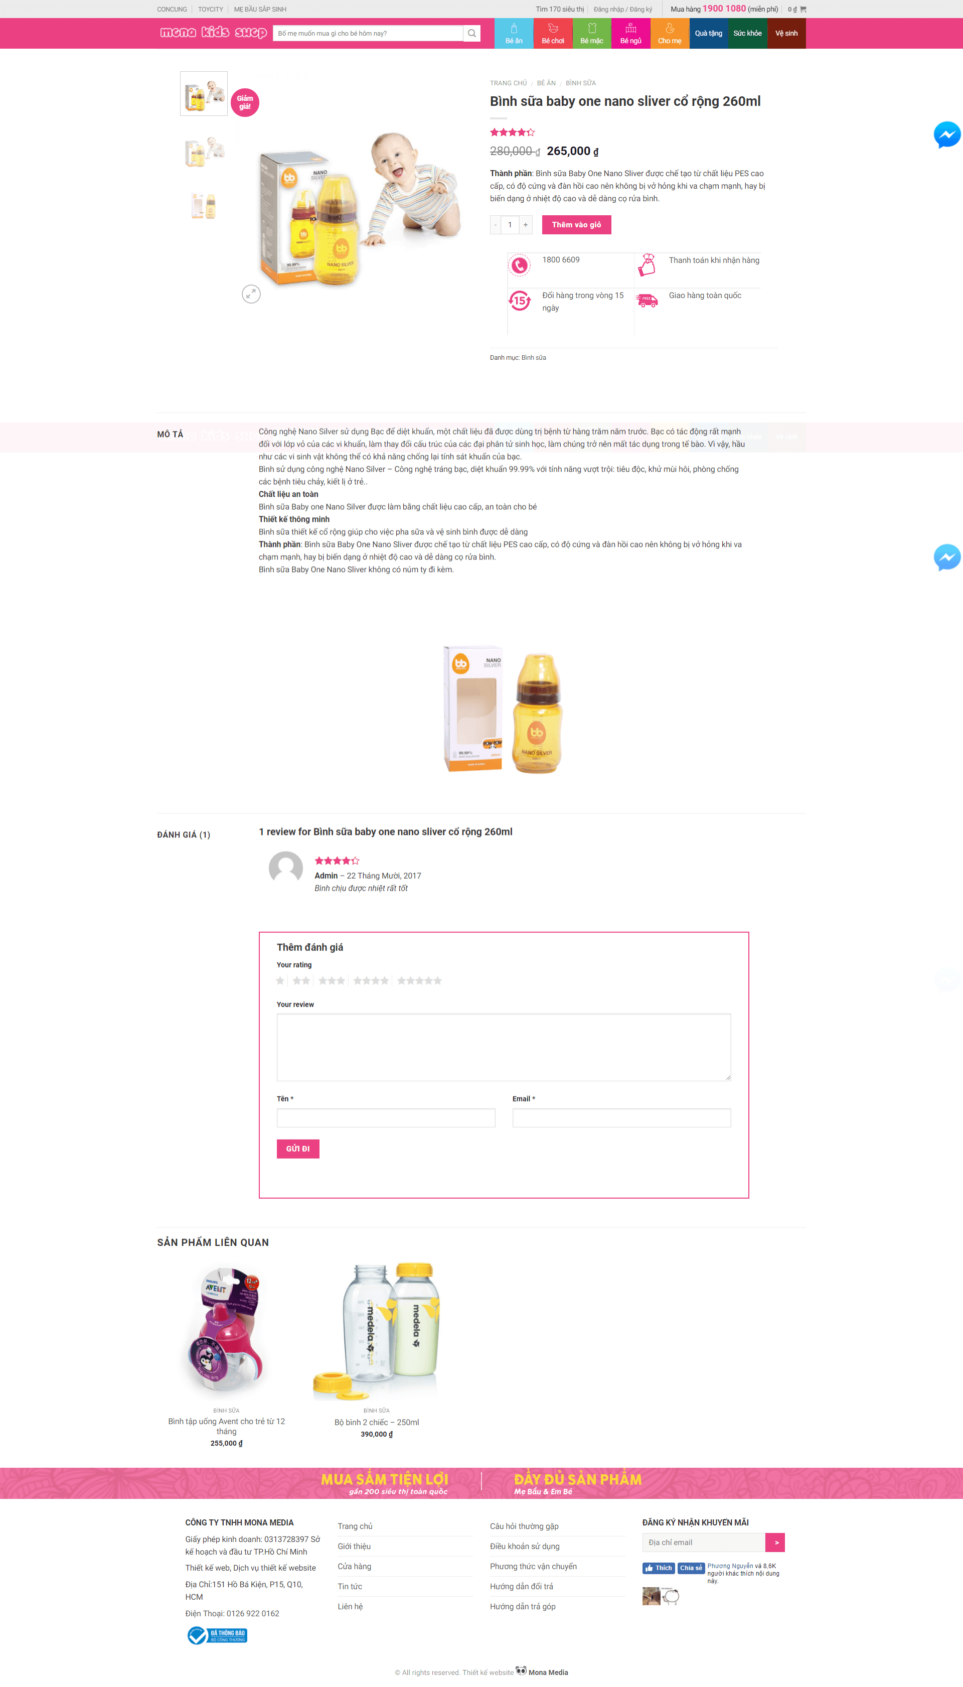Select the one-star rating option
The height and width of the screenshot is (1687, 963).
click(x=280, y=980)
